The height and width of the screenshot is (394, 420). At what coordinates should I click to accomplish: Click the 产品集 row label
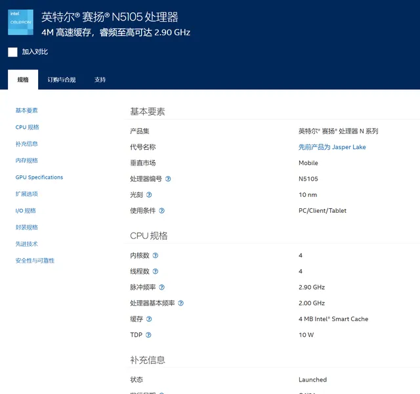click(x=140, y=131)
